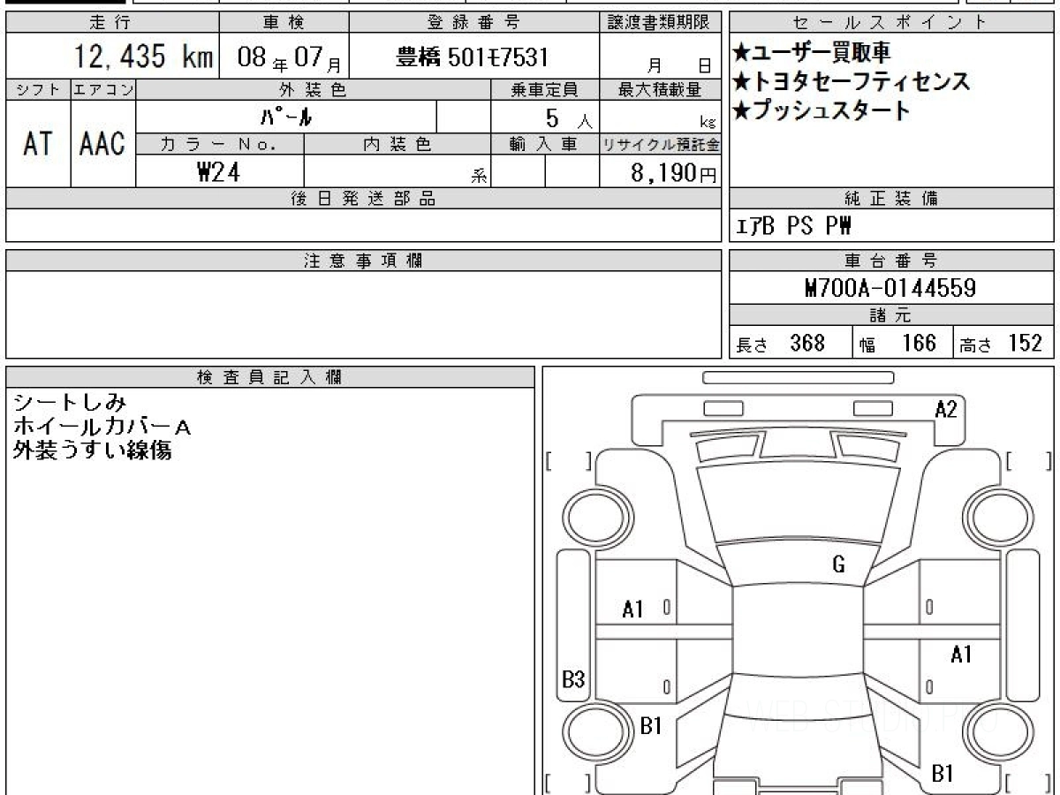1060x795 pixels.
Task: Click the シフト label
Action: click(x=38, y=89)
